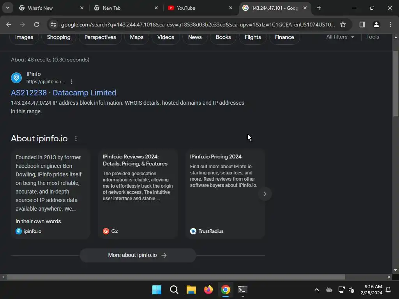
Task: Close the 143.244.47.101 Google tab
Action: coord(305,8)
